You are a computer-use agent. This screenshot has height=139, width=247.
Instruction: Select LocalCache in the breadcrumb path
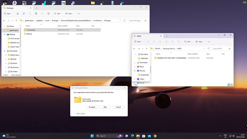click(x=97, y=20)
